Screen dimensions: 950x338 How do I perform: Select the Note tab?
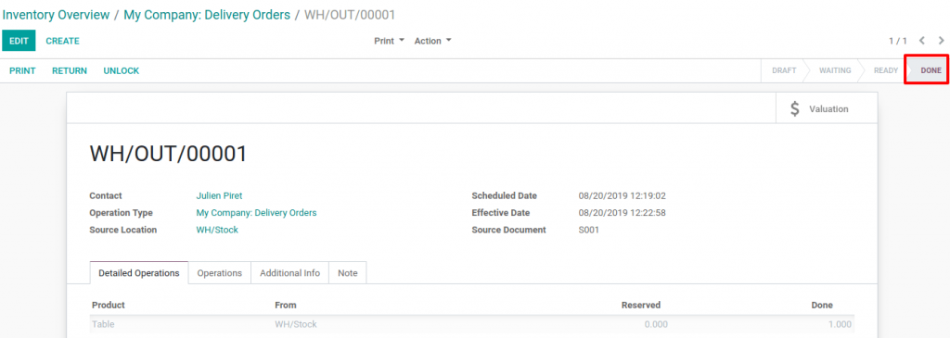pyautogui.click(x=348, y=272)
